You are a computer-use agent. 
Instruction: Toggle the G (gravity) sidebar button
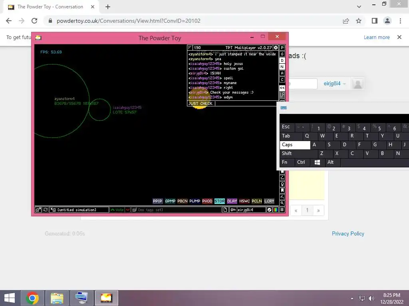[x=282, y=54]
